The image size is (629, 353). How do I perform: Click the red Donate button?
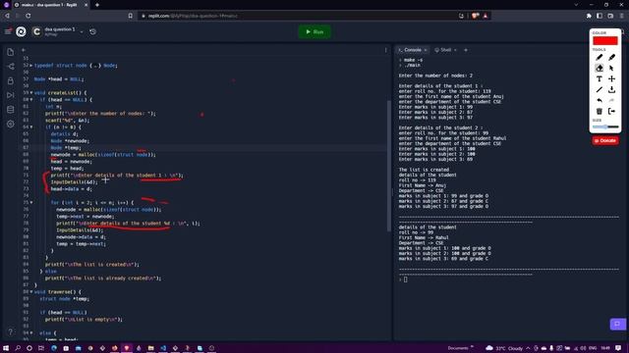point(605,140)
